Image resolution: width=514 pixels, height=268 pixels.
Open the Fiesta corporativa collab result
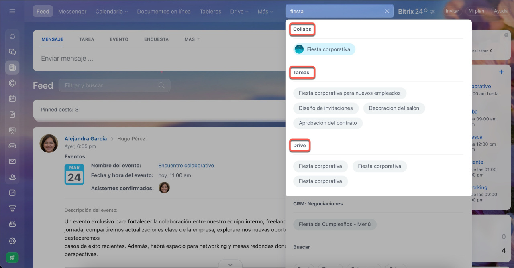coord(324,49)
